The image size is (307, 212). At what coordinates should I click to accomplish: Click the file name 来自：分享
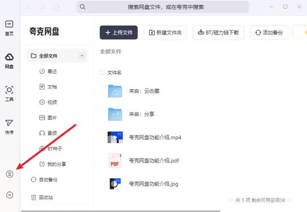click(142, 114)
